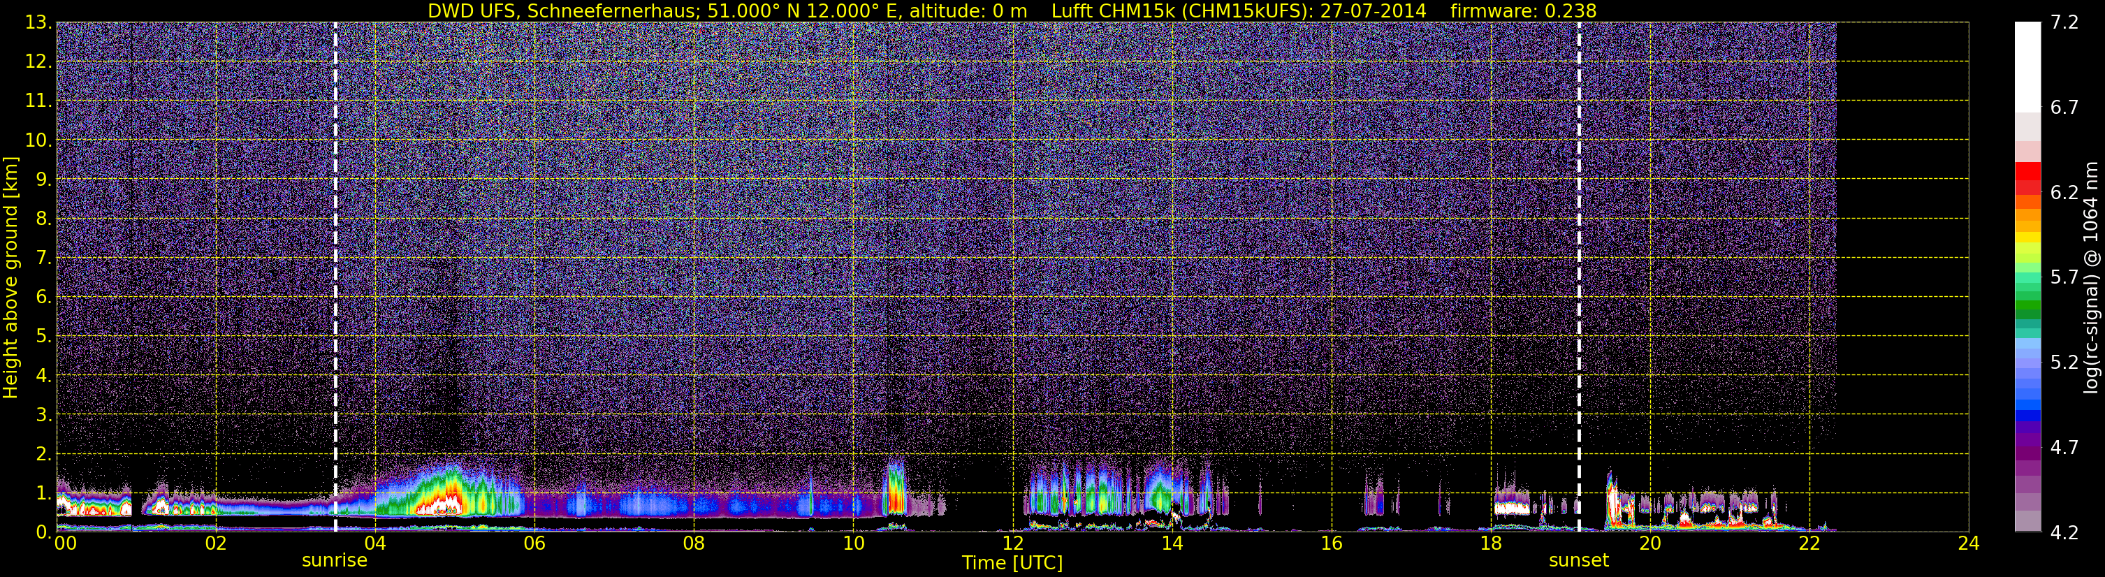2105x577 pixels.
Task: Click time-axis tick label 24
Action: coord(1969,543)
